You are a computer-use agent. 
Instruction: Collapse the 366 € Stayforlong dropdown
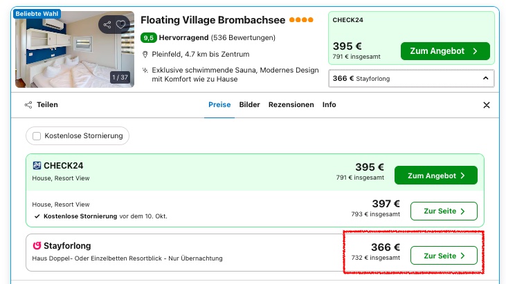coord(485,79)
